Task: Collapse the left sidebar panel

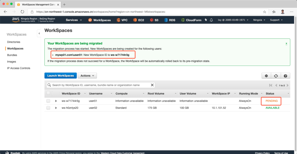Action: tap(39, 34)
